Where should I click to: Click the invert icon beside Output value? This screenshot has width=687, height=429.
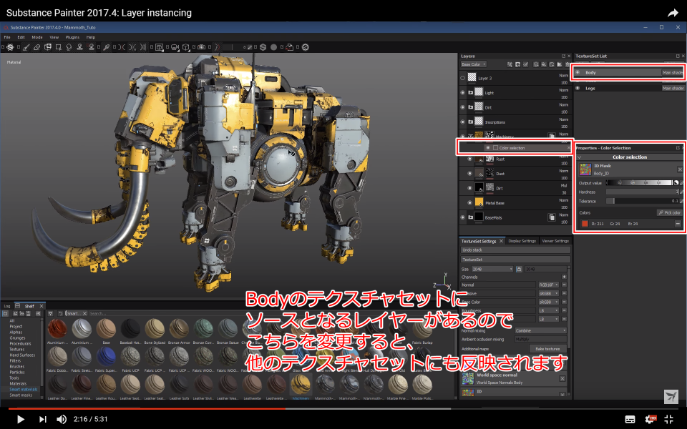click(x=676, y=182)
